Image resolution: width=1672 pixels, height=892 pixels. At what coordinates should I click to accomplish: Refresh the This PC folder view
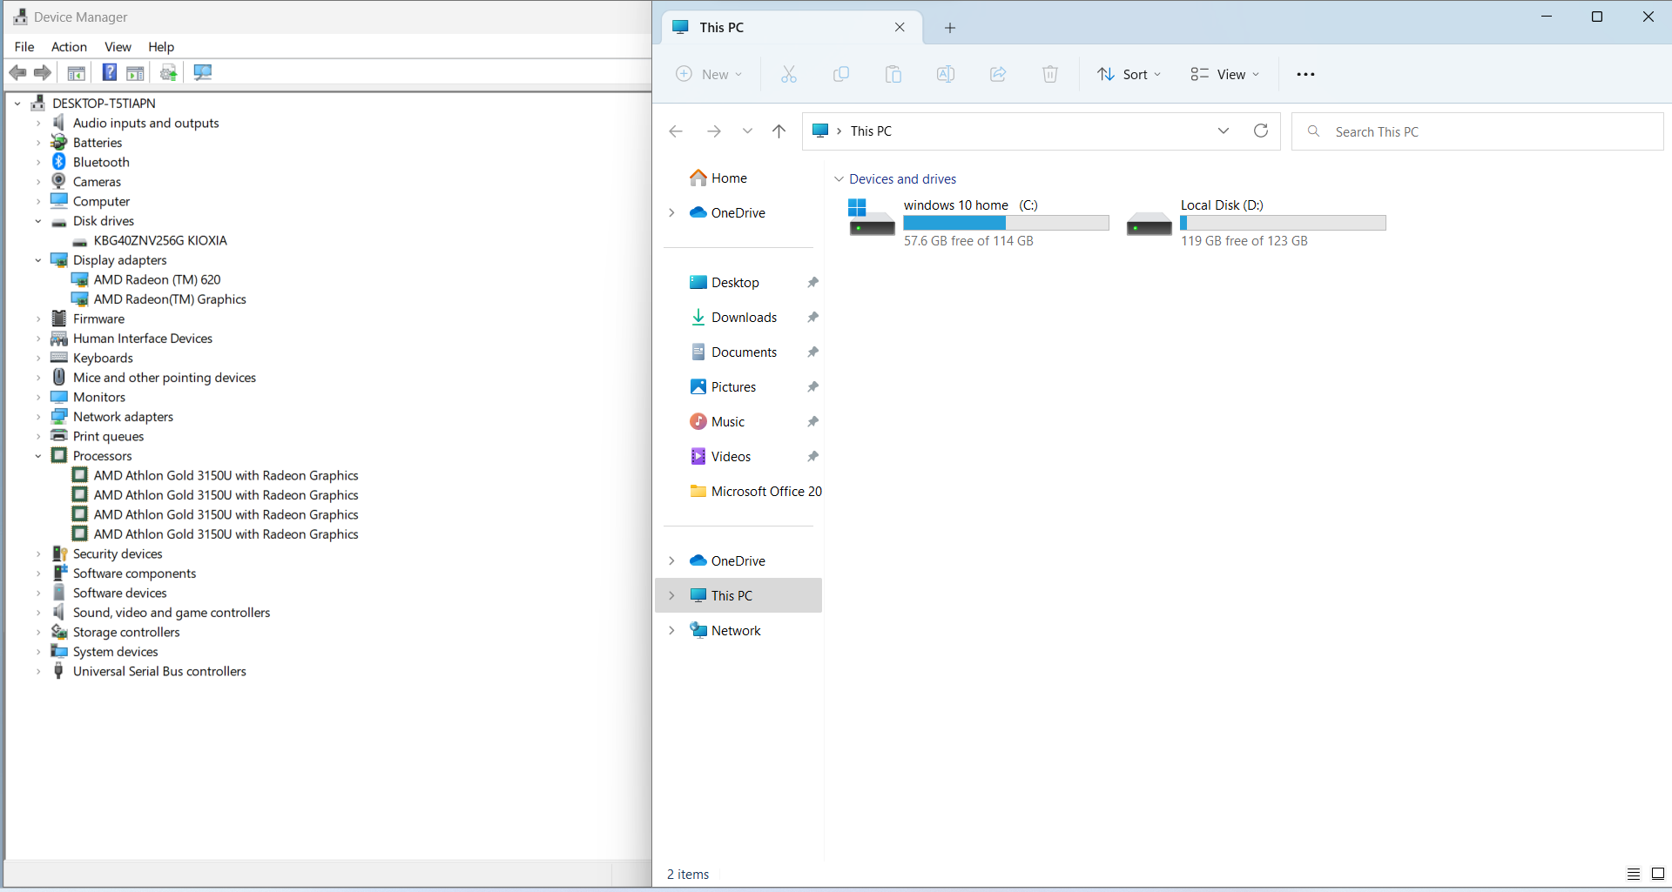(1260, 131)
